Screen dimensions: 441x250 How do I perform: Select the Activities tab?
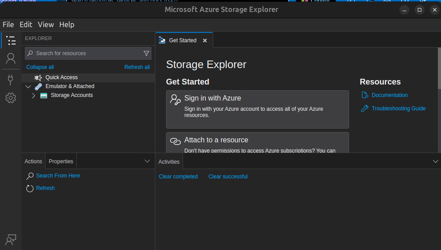[169, 162]
